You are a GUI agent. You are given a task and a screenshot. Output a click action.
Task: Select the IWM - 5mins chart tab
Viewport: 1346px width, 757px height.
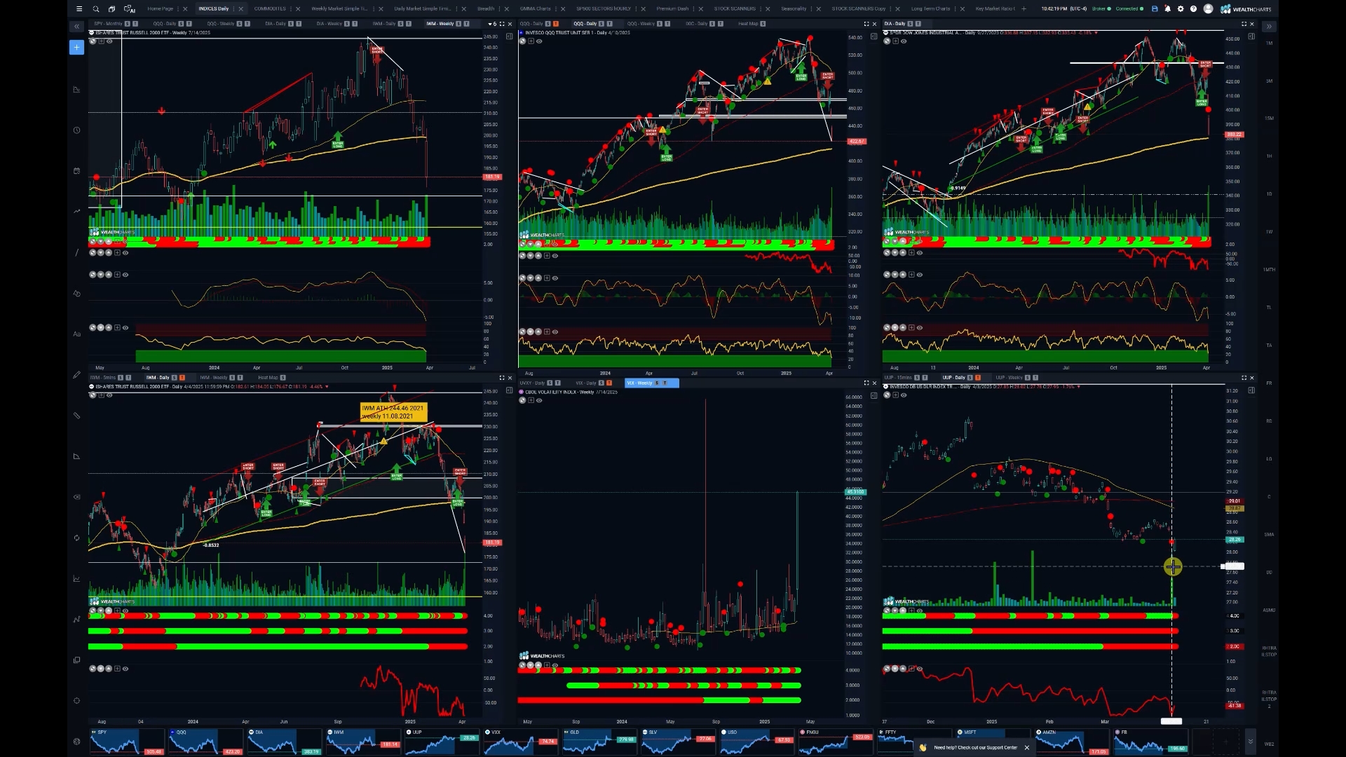point(103,378)
